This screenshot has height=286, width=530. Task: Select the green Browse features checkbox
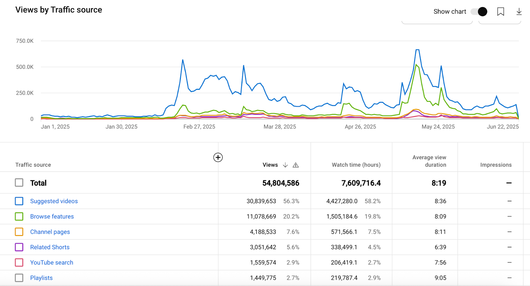coord(19,216)
